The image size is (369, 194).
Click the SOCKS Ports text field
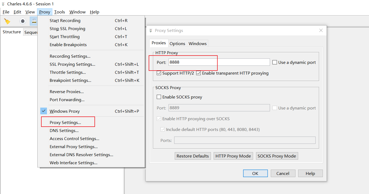pyautogui.click(x=245, y=140)
